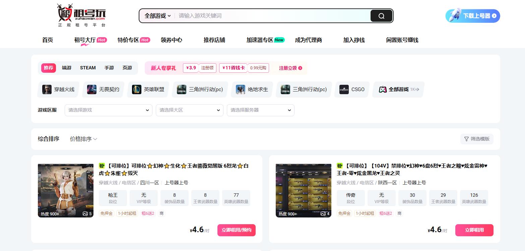Image resolution: width=525 pixels, height=251 pixels.
Task: Click the 126 英雄武器数量 stat box
Action: [474, 198]
